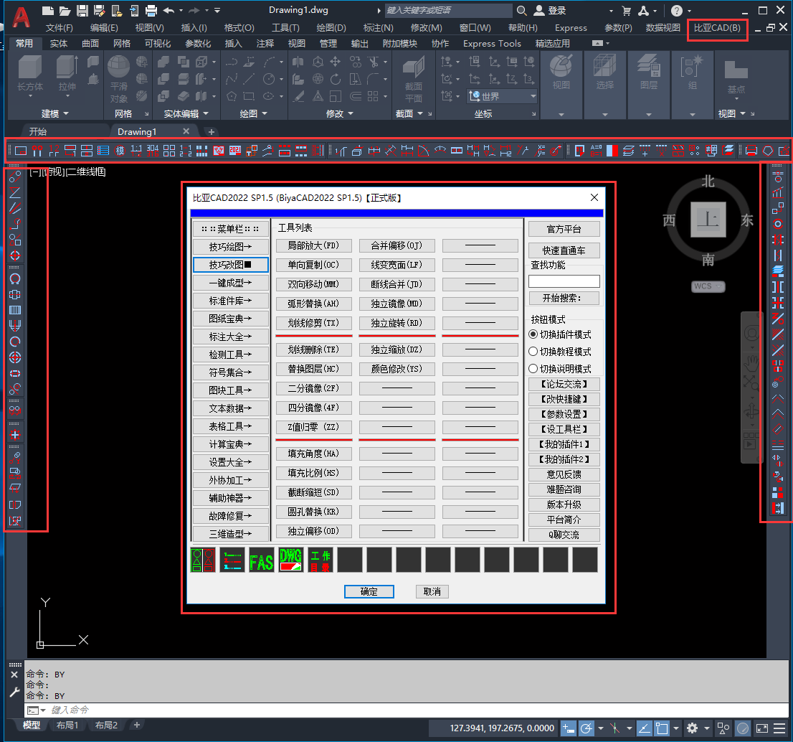Click the 【参数设置】 button

(564, 414)
